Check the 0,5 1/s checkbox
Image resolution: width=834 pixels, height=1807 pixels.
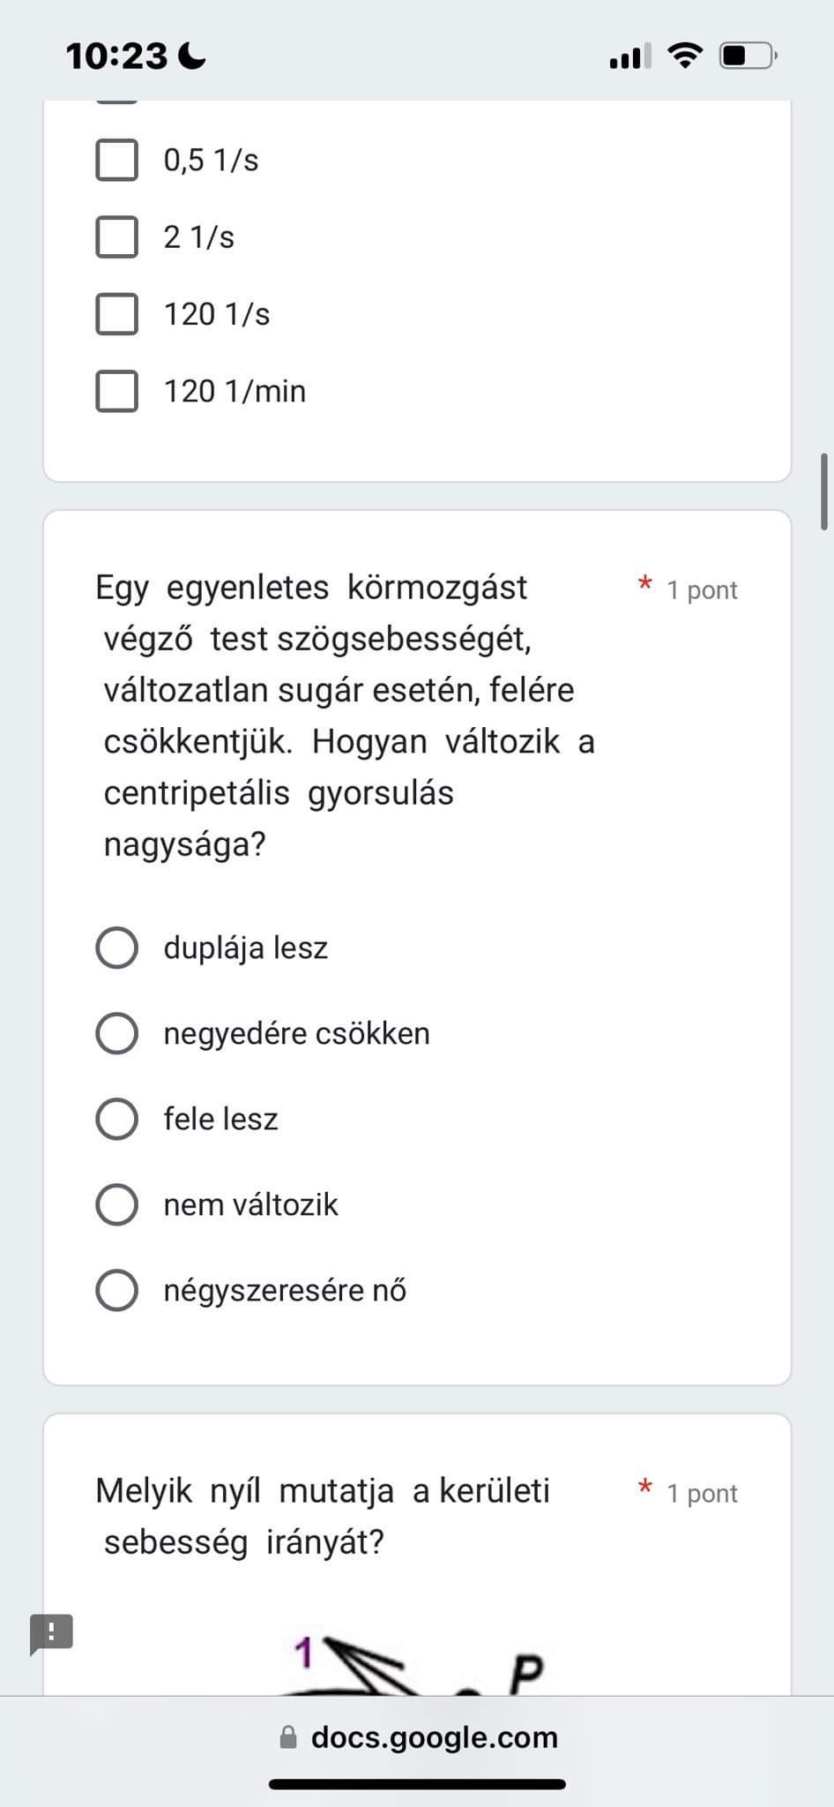coord(116,160)
